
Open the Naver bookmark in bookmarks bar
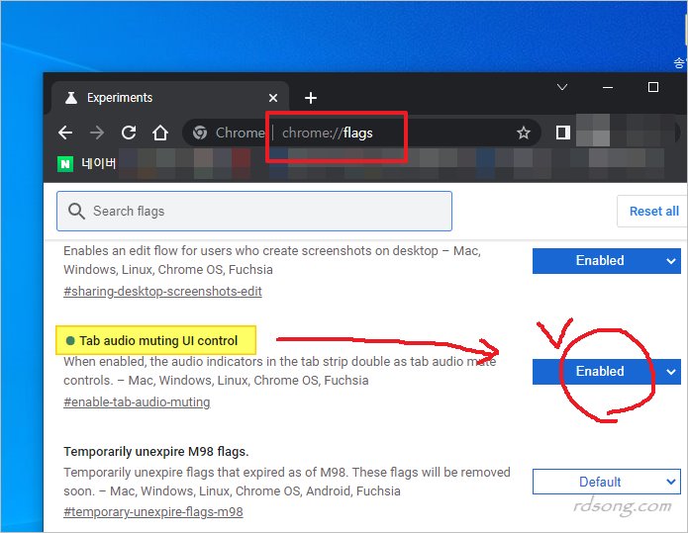pos(89,163)
